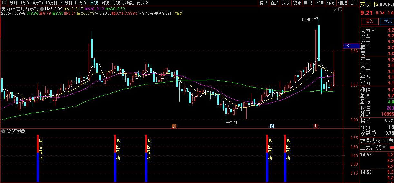
Task: Click the 14:58 trade tick row
Action: 377,155
